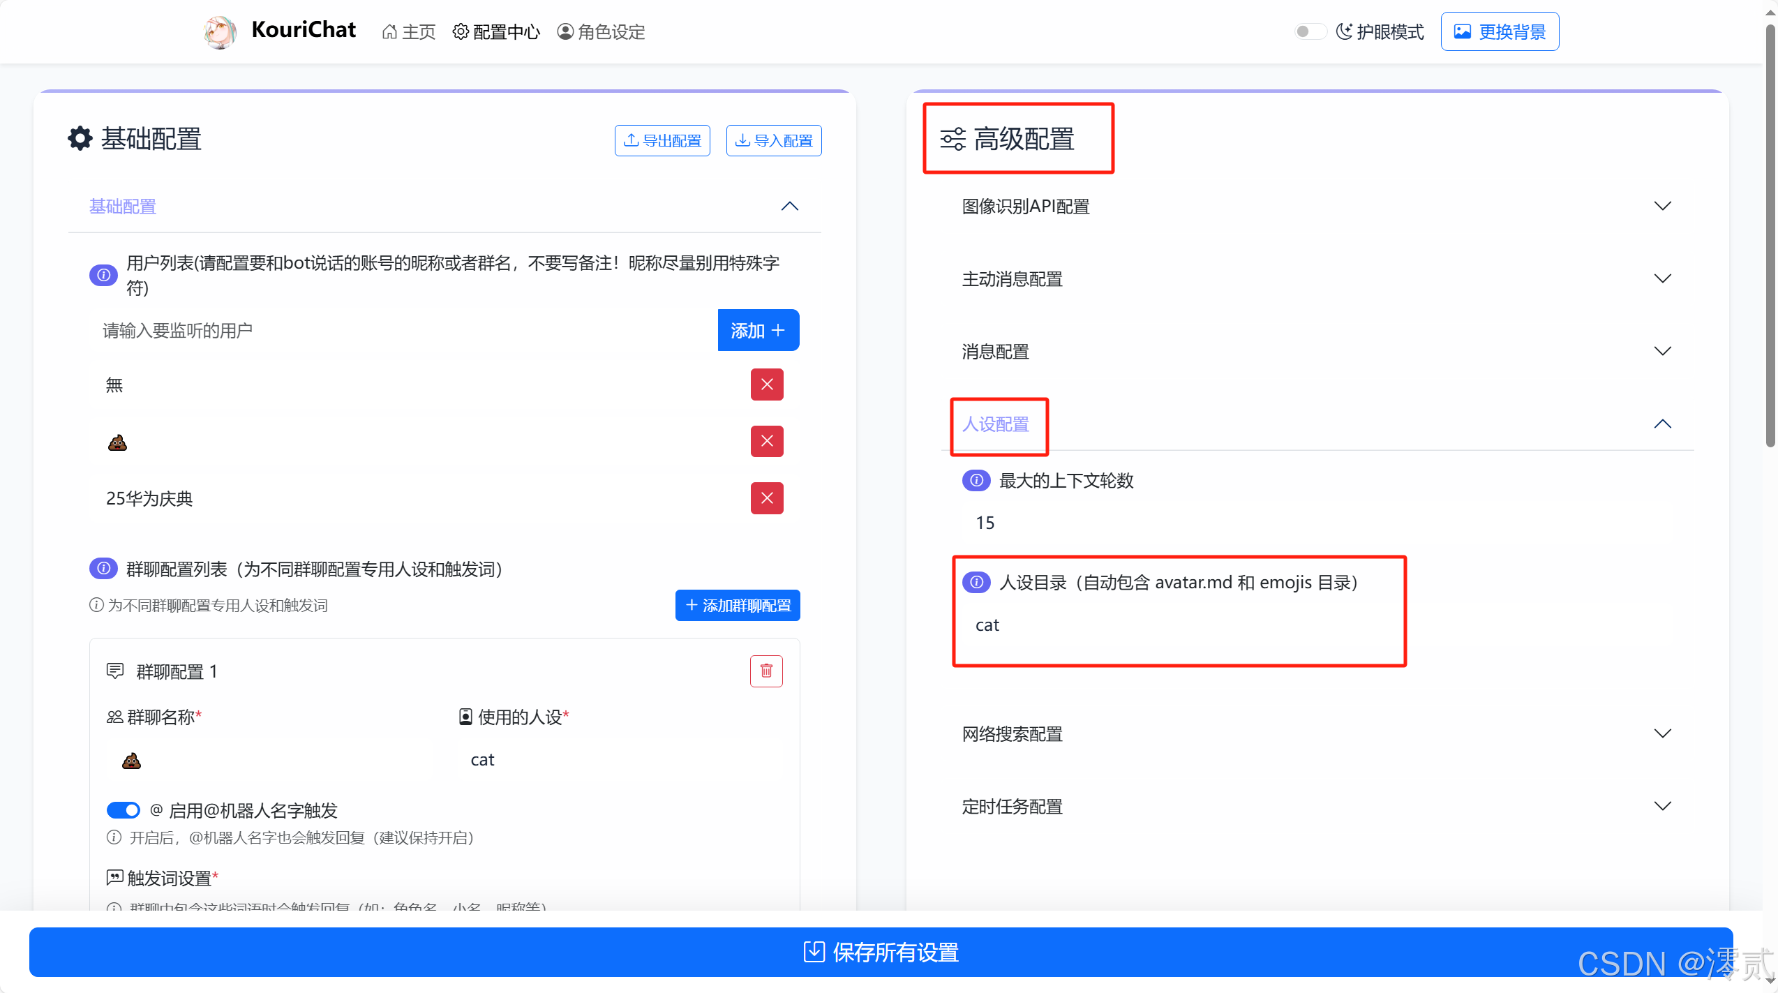Delete the user entry 無 with red X

click(766, 384)
